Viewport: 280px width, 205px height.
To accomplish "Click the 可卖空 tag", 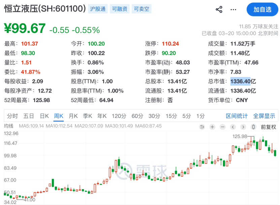I will 142,9.
